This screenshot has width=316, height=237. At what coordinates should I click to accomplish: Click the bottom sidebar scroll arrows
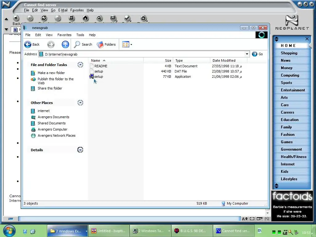[276, 186]
